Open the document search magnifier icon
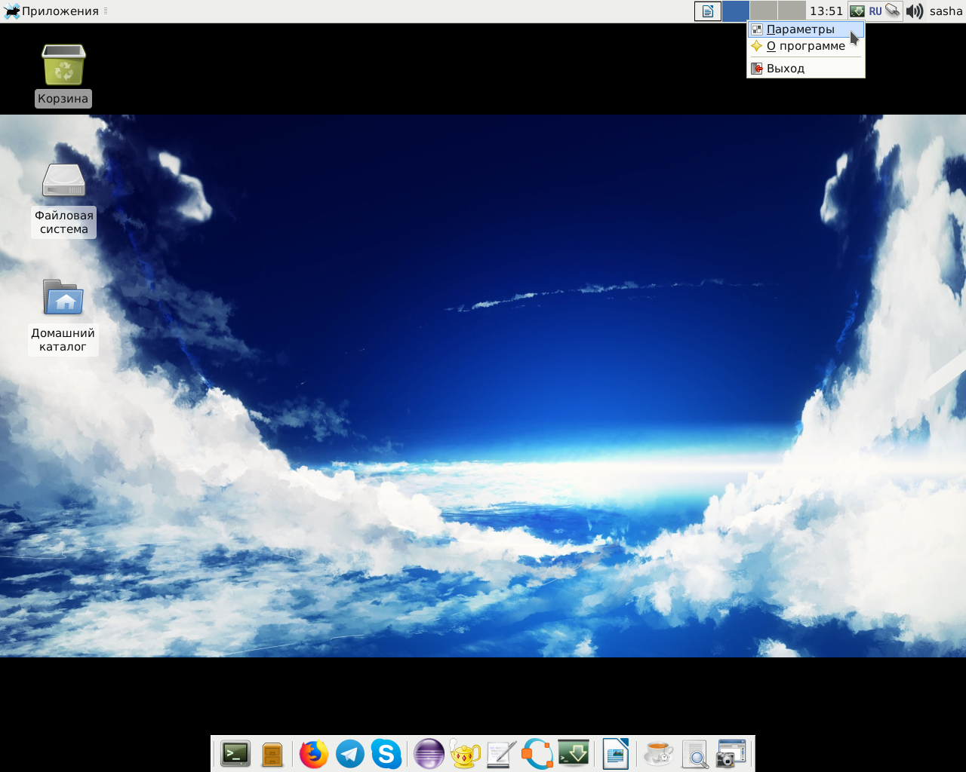 click(x=694, y=754)
